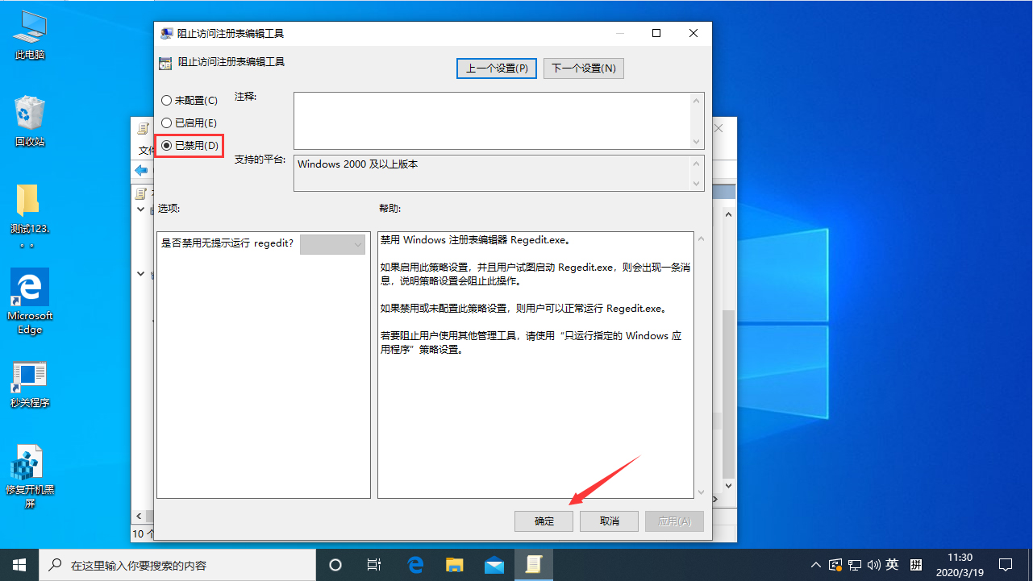Image resolution: width=1033 pixels, height=581 pixels.
Task: Expand hidden icons in the system tray
Action: click(815, 564)
